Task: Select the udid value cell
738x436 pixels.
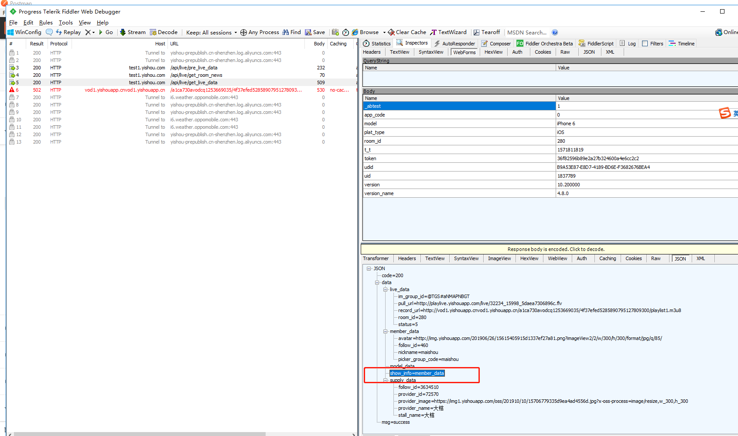Action: point(647,167)
